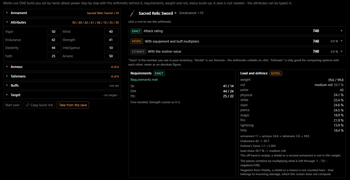The width and height of the screenshot is (350, 180).
Task: Focus the Endurance input field
Action: tap(54, 40)
